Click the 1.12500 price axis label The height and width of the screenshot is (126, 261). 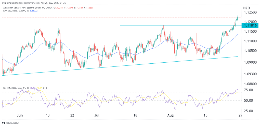[251, 13]
